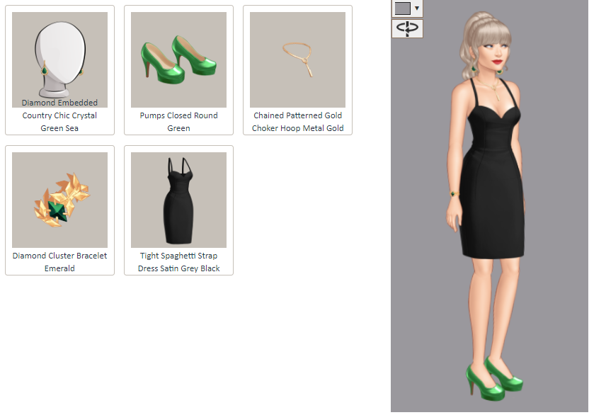The width and height of the screenshot is (589, 415).
Task: Click the rotate avatar icon
Action: [407, 28]
